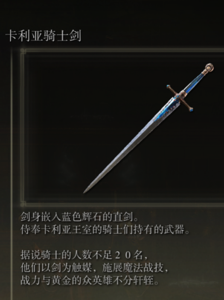
Task: Click the line 据说骑士的人数不足20名
Action: [84, 255]
